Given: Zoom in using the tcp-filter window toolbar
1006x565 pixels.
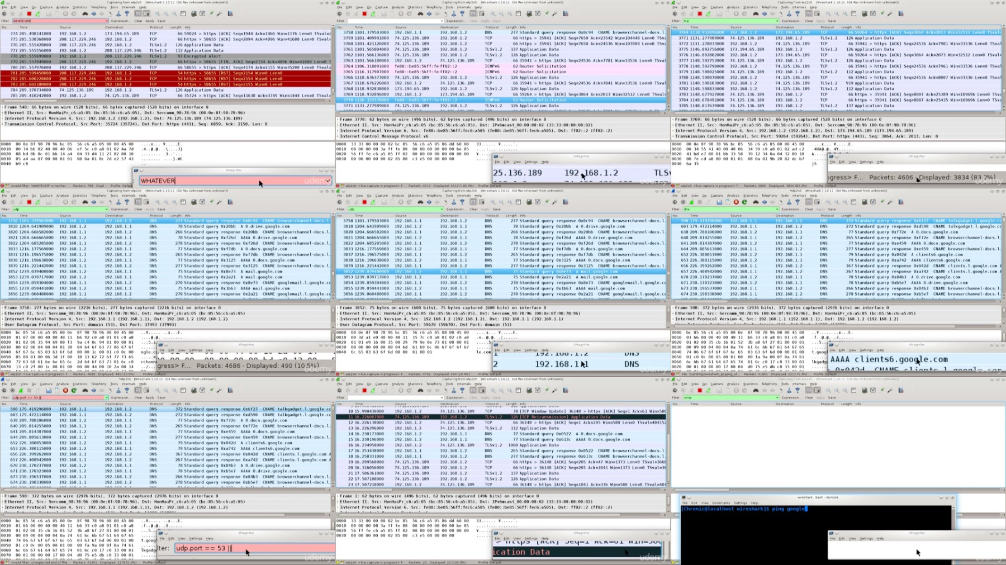Looking at the screenshot, I should pyautogui.click(x=828, y=14).
